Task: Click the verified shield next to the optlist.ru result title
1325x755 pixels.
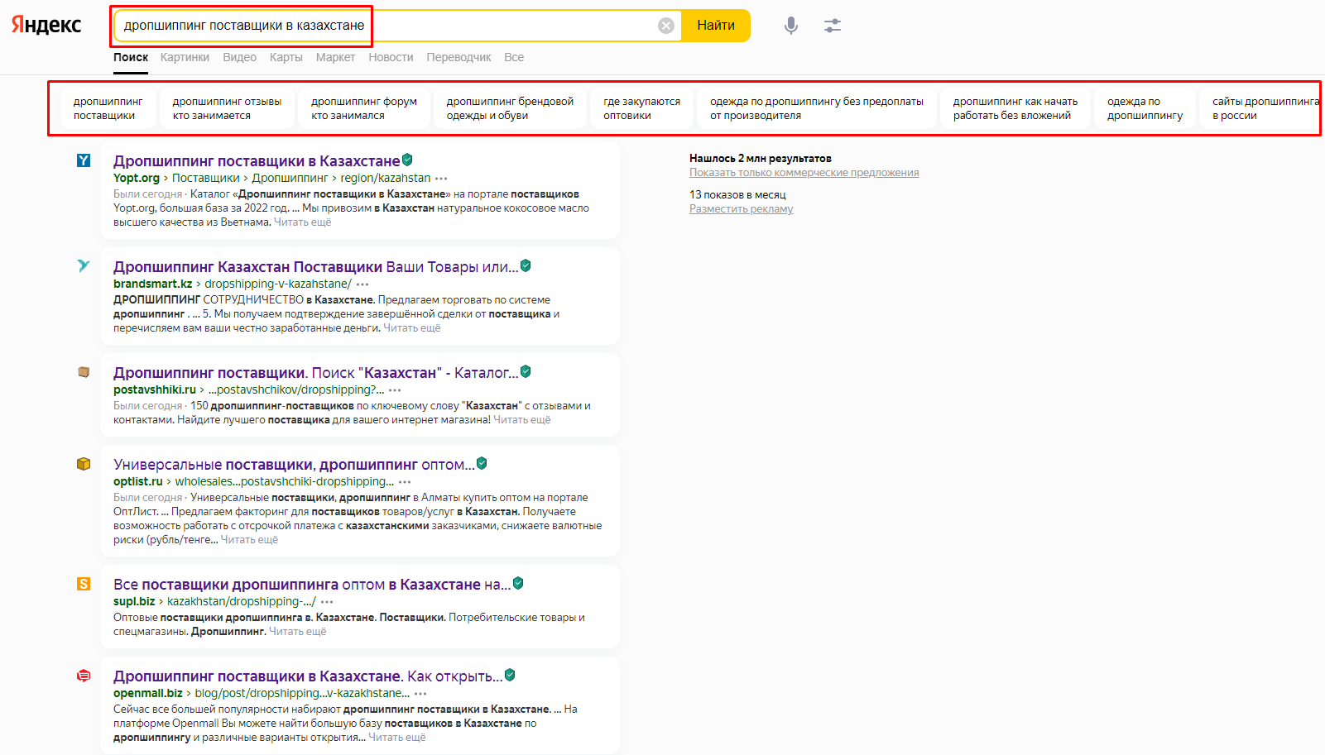Action: (482, 464)
